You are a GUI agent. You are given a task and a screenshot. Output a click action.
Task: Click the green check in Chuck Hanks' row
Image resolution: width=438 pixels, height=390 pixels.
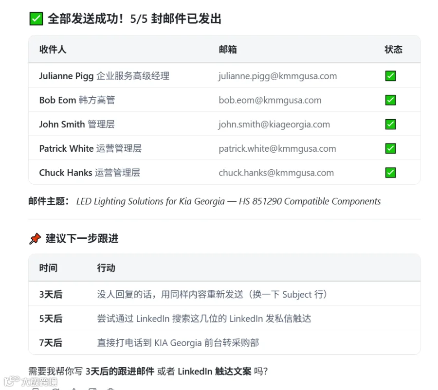[390, 173]
